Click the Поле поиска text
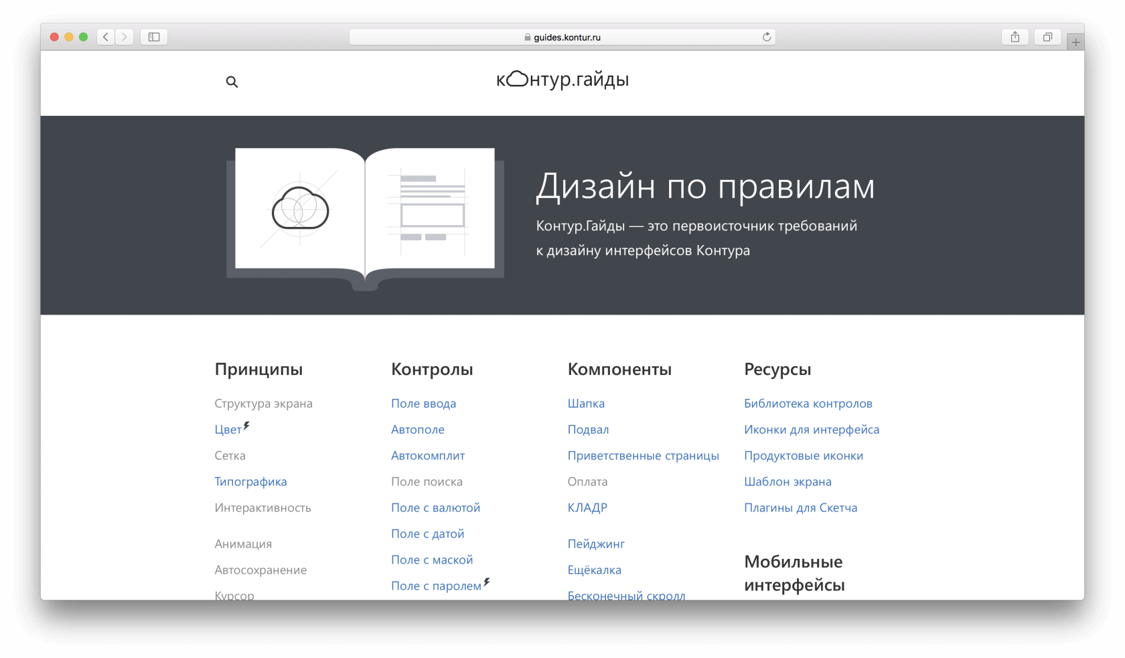The width and height of the screenshot is (1125, 658). pos(427,482)
